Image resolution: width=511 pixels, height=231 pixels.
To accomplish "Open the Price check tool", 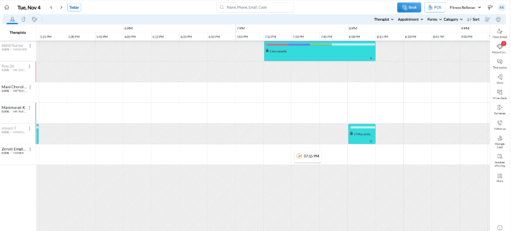I will point(500,94).
